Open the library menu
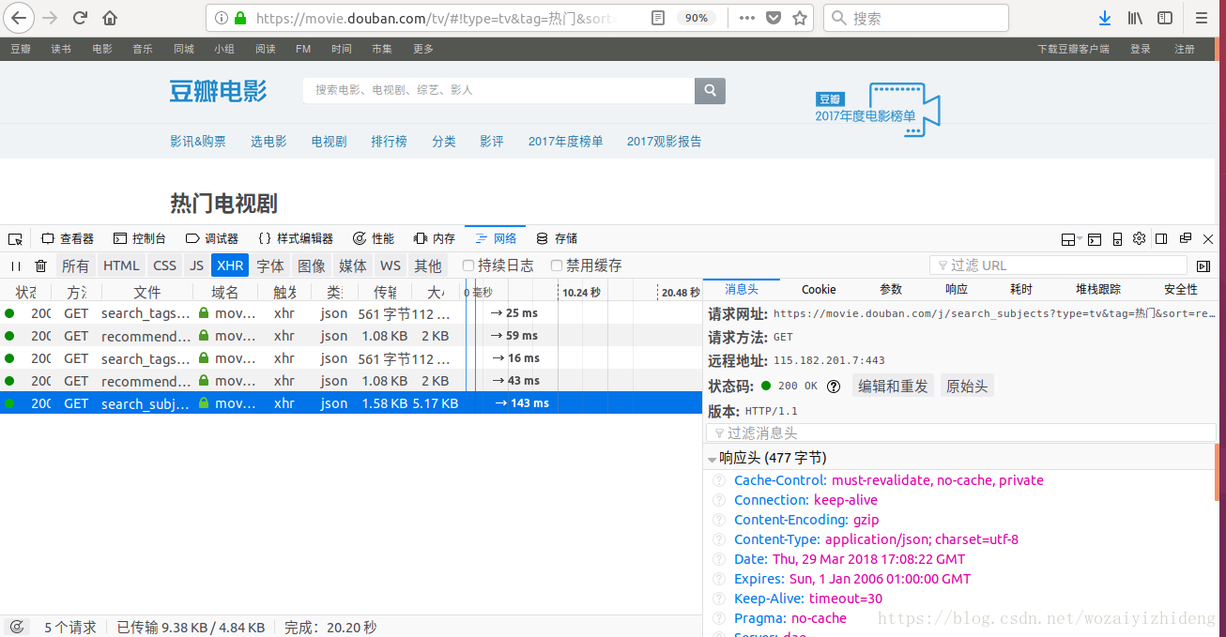 point(1135,18)
